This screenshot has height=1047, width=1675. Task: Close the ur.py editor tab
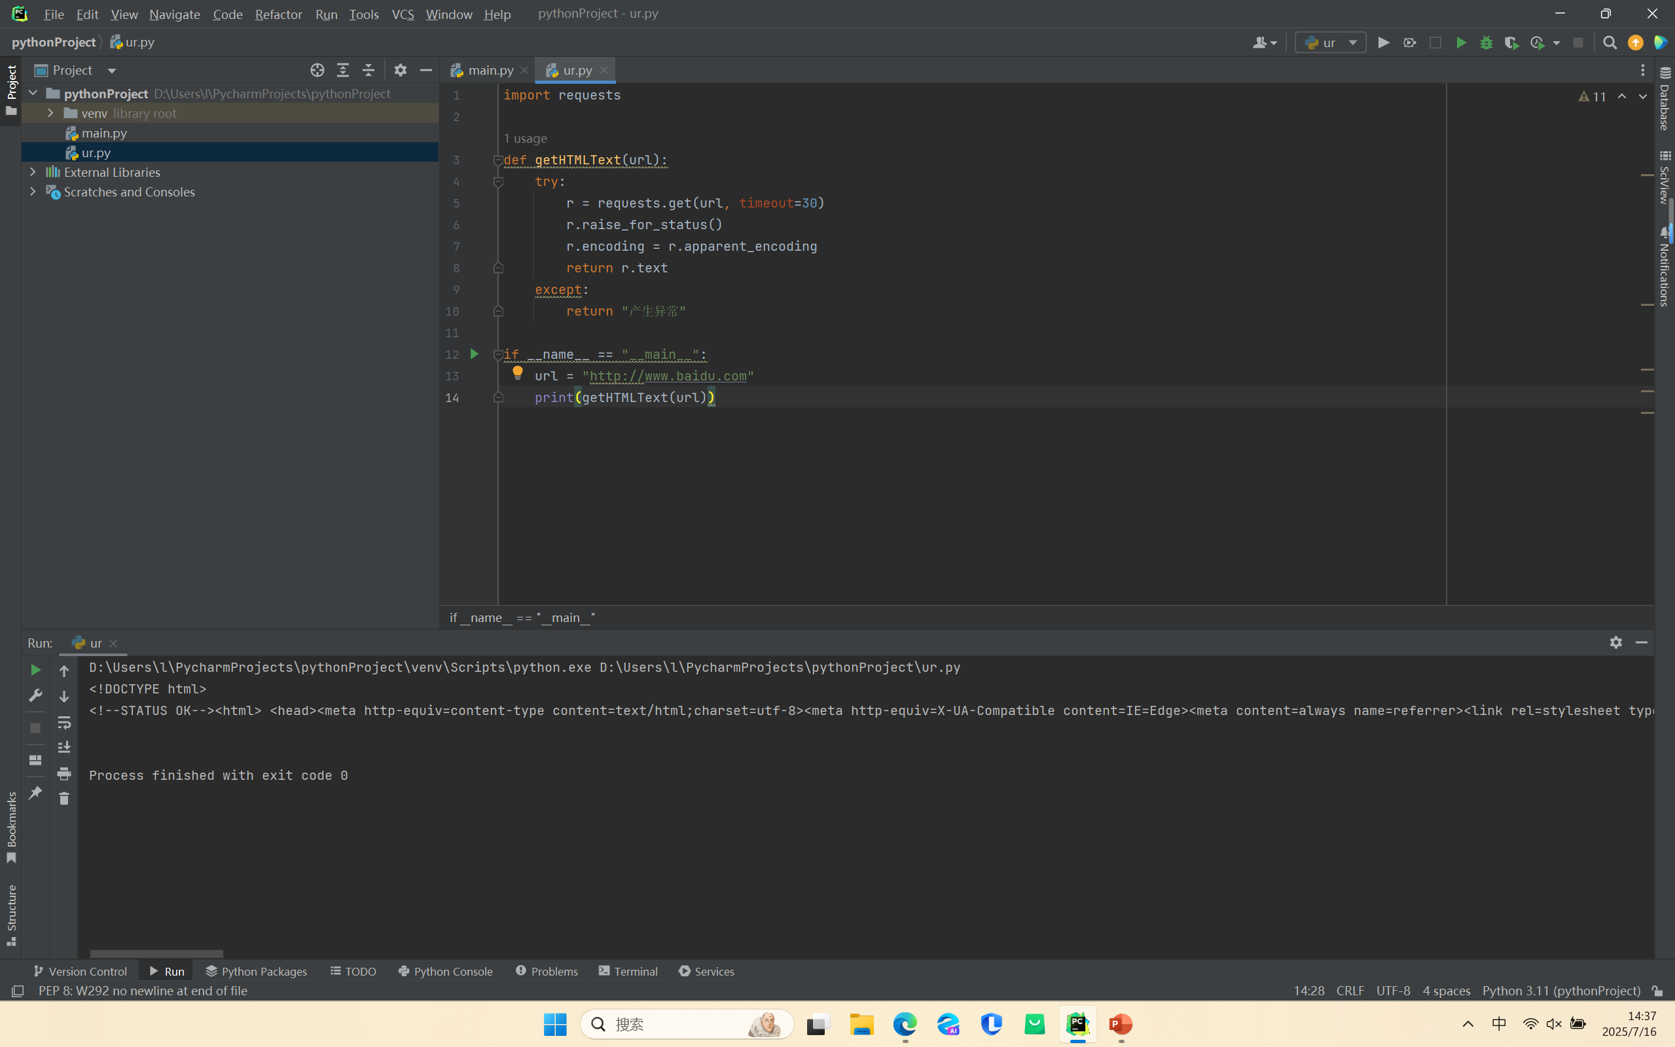604,70
